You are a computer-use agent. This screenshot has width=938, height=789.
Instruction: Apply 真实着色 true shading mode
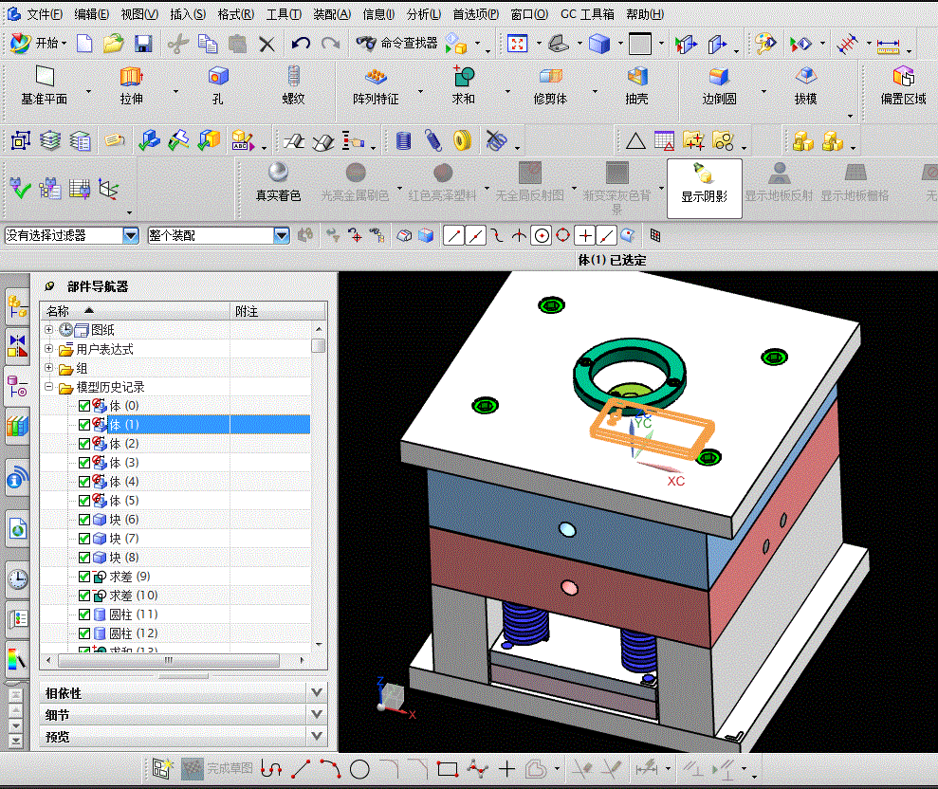(x=278, y=182)
